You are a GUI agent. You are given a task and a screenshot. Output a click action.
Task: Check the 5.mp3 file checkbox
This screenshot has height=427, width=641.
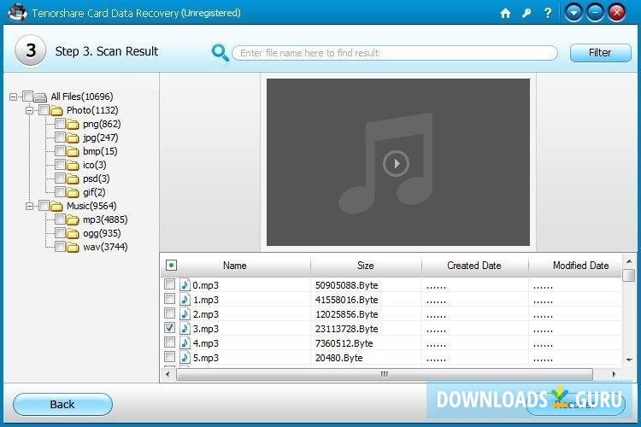170,357
